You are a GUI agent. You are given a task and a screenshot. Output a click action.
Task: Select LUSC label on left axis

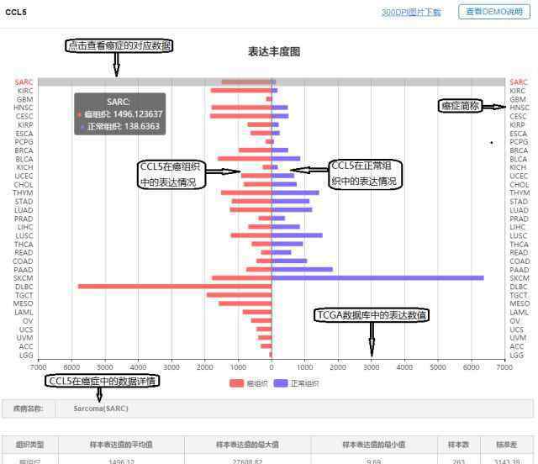24,235
